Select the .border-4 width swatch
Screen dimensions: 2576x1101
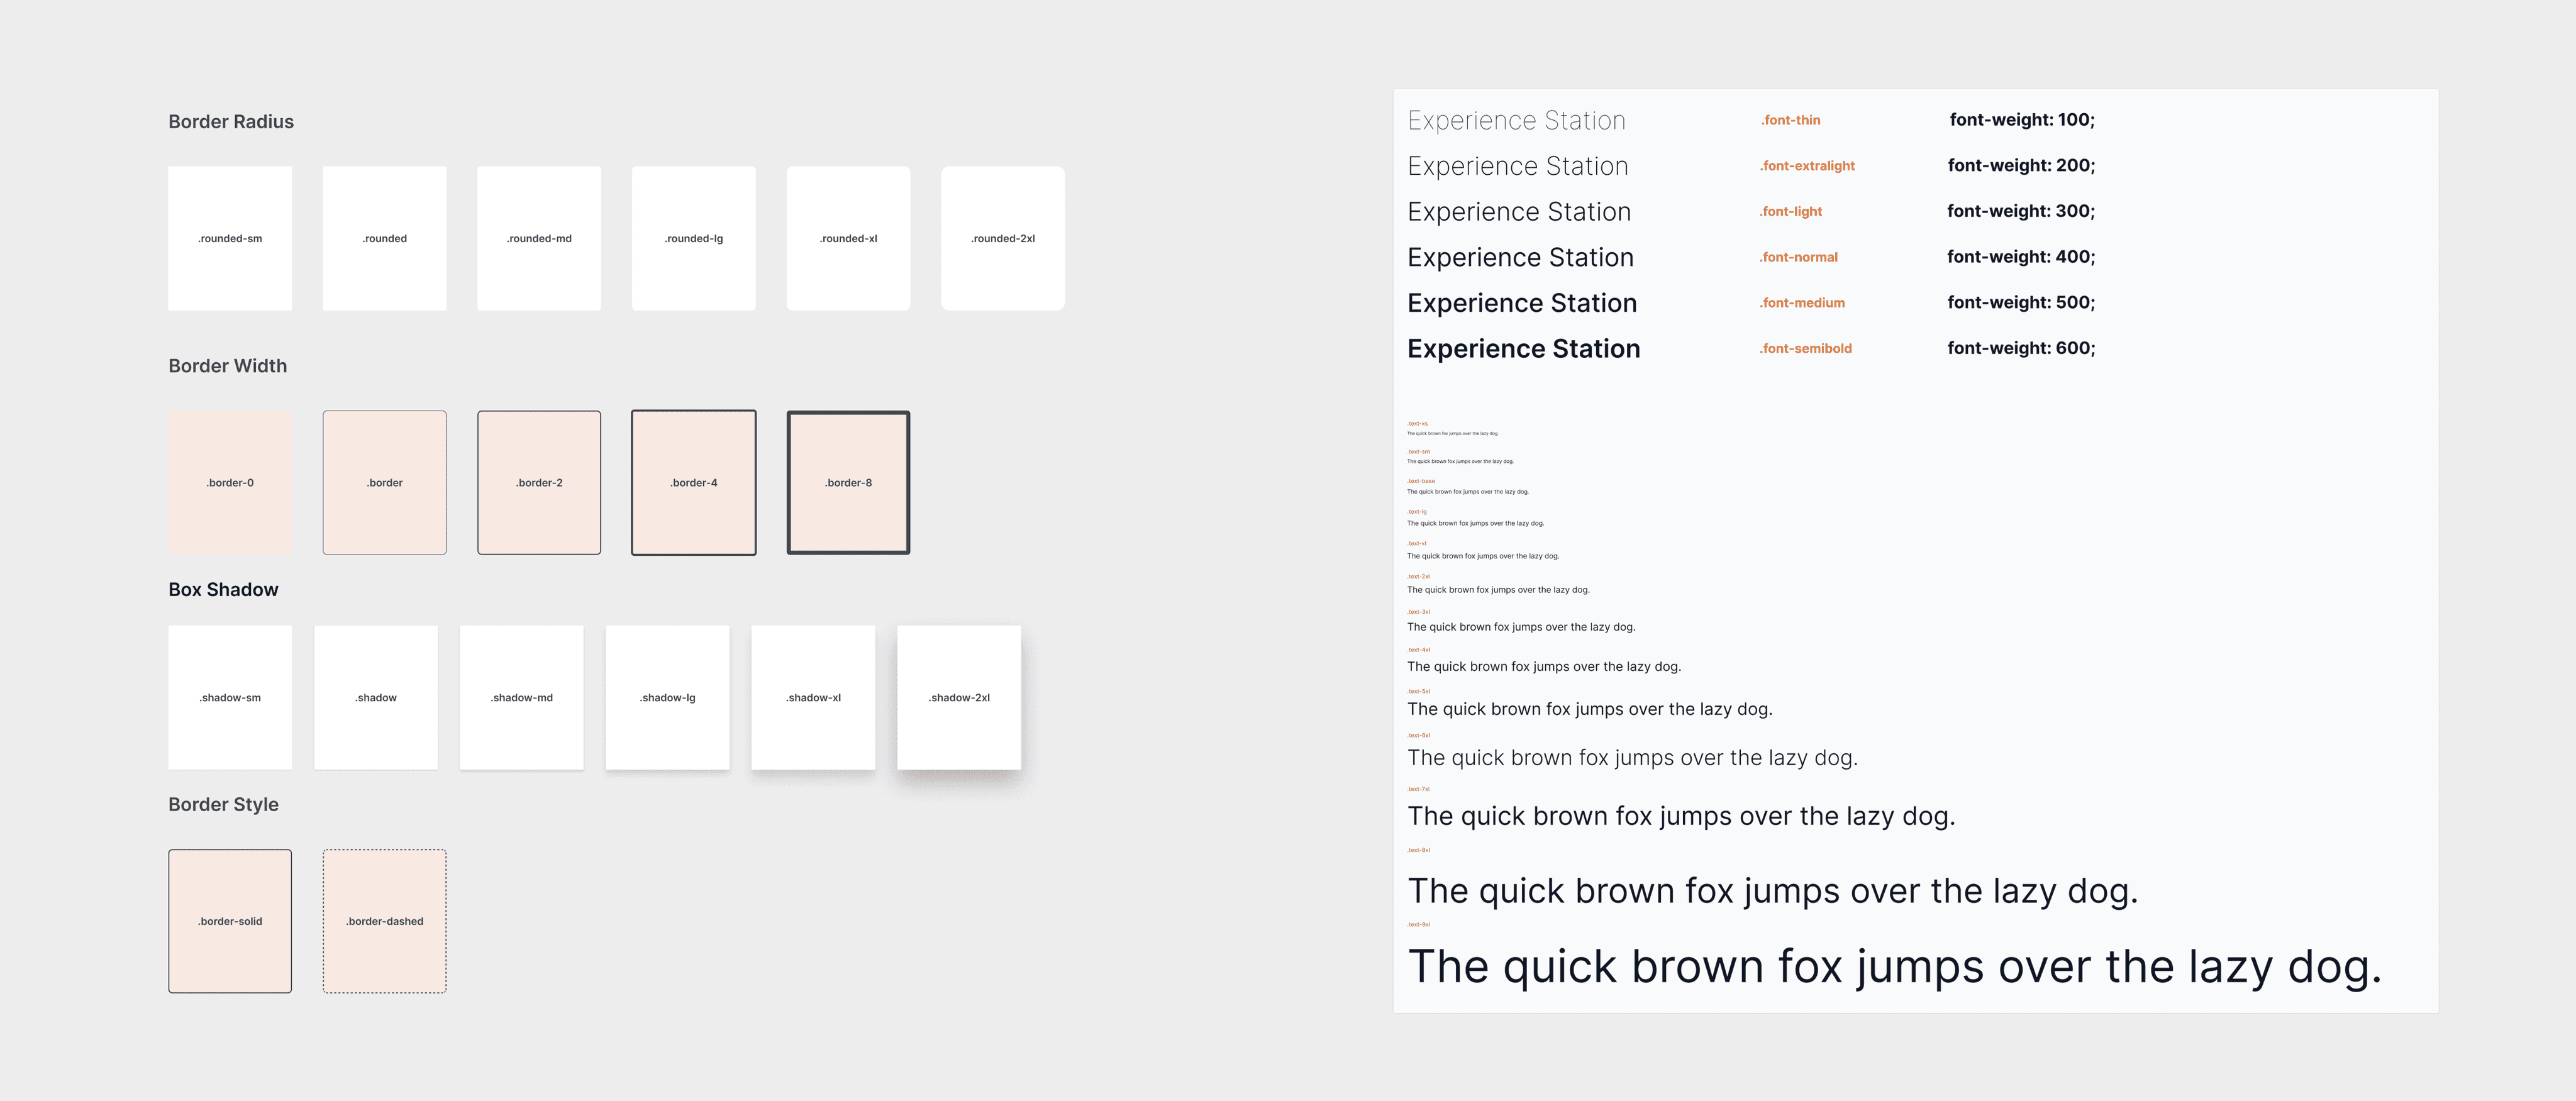pyautogui.click(x=693, y=482)
